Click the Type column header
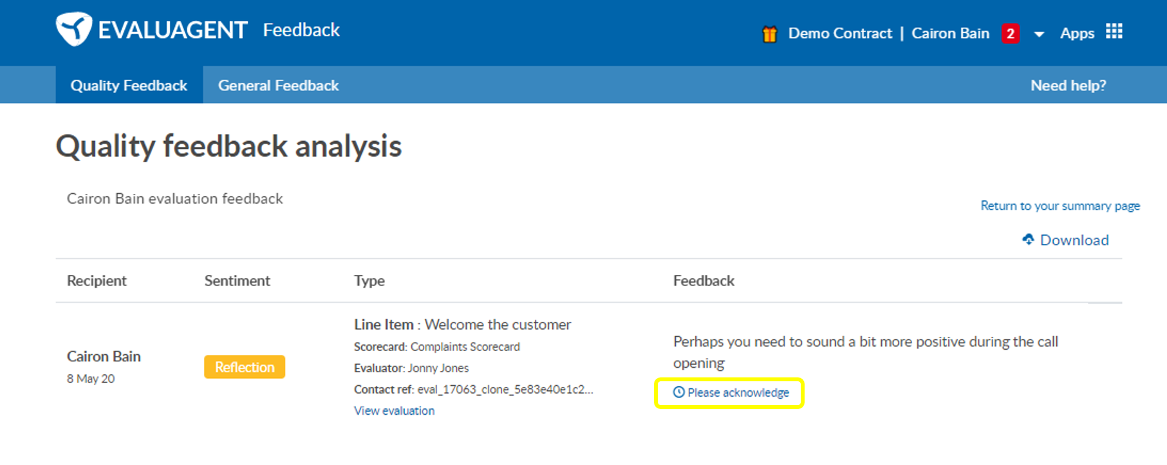Image resolution: width=1167 pixels, height=465 pixels. [x=369, y=281]
